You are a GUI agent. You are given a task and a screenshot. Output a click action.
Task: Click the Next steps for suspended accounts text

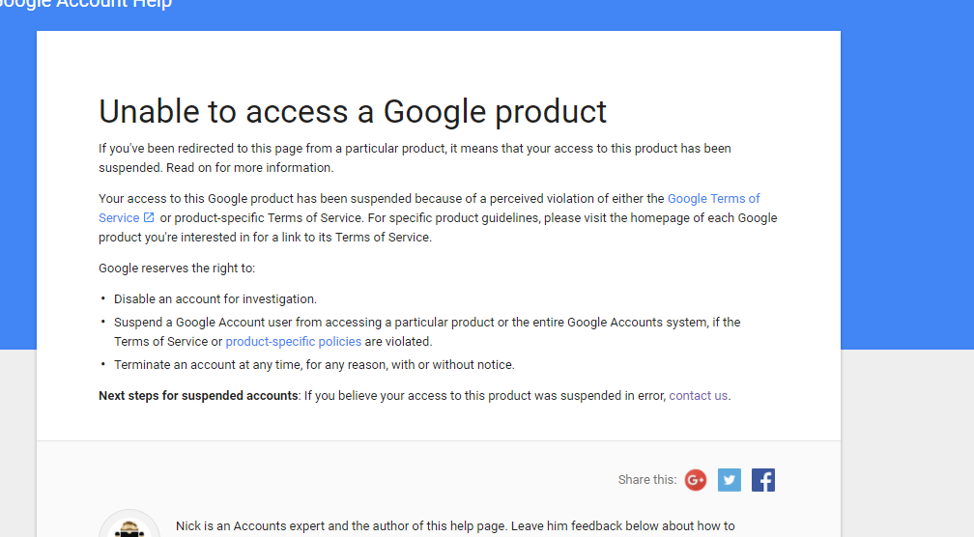(x=198, y=395)
